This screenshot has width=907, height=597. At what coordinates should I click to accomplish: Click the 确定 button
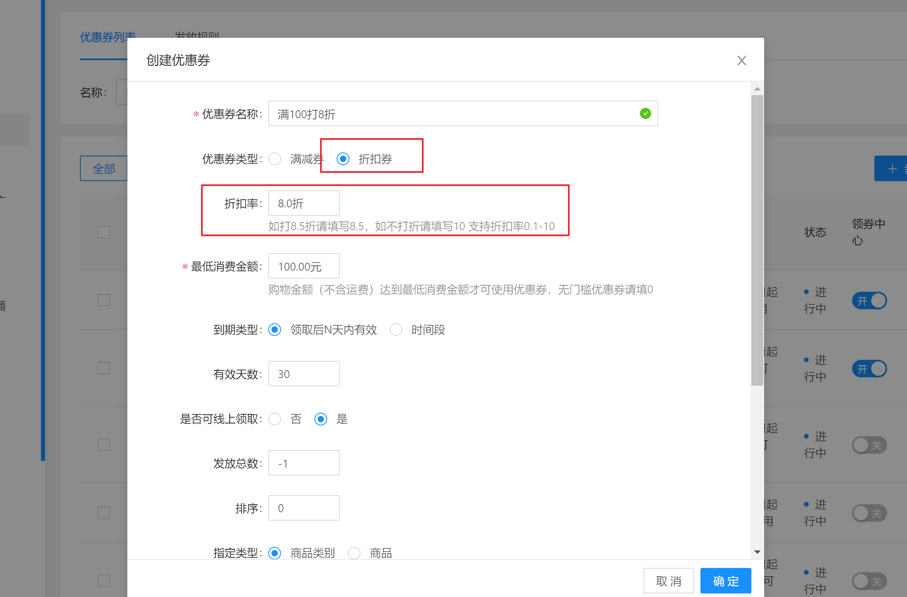click(x=726, y=581)
